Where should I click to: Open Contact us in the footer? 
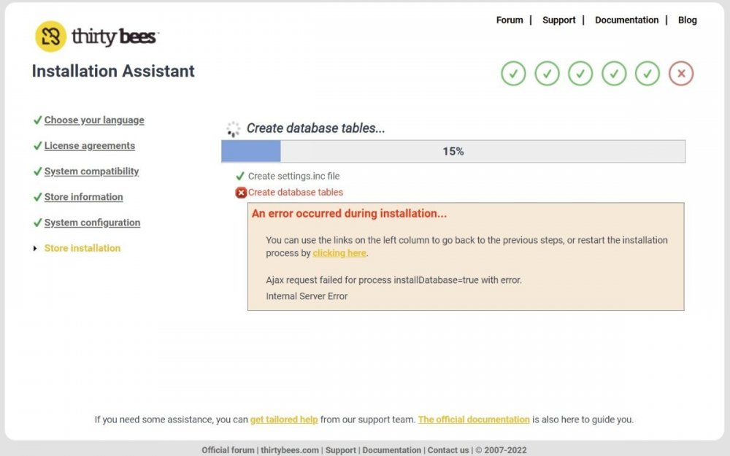(448, 450)
